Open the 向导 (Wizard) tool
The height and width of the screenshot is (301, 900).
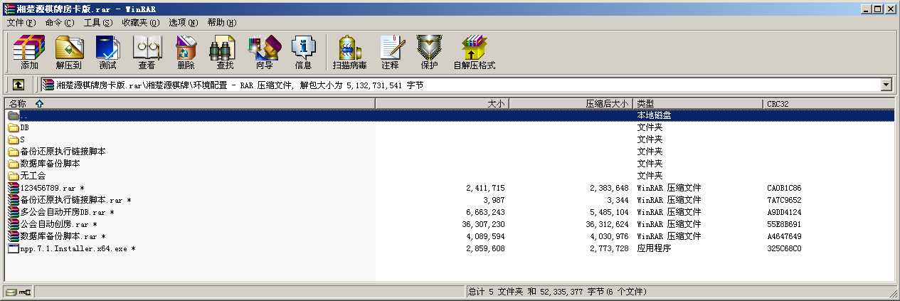pos(264,48)
